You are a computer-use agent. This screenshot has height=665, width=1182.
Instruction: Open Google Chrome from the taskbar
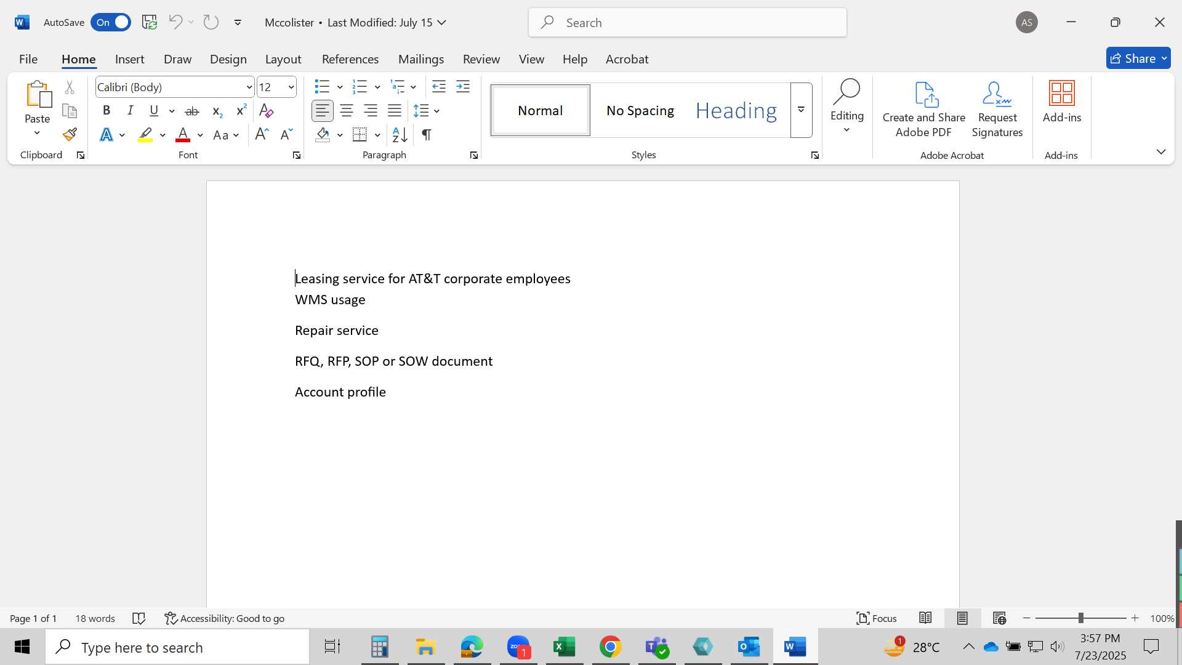coord(610,647)
